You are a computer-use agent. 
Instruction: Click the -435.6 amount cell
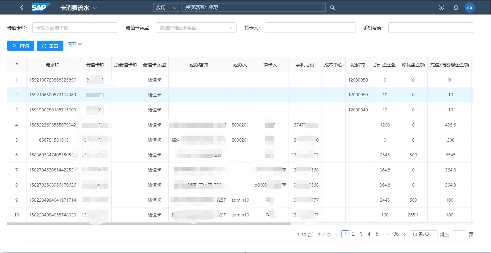[x=449, y=125]
